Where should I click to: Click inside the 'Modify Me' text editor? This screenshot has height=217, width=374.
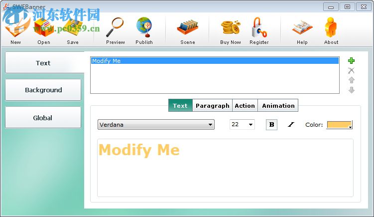pyautogui.click(x=225, y=168)
